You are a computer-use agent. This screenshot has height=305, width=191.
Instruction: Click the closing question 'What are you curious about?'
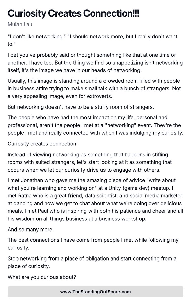(42, 277)
